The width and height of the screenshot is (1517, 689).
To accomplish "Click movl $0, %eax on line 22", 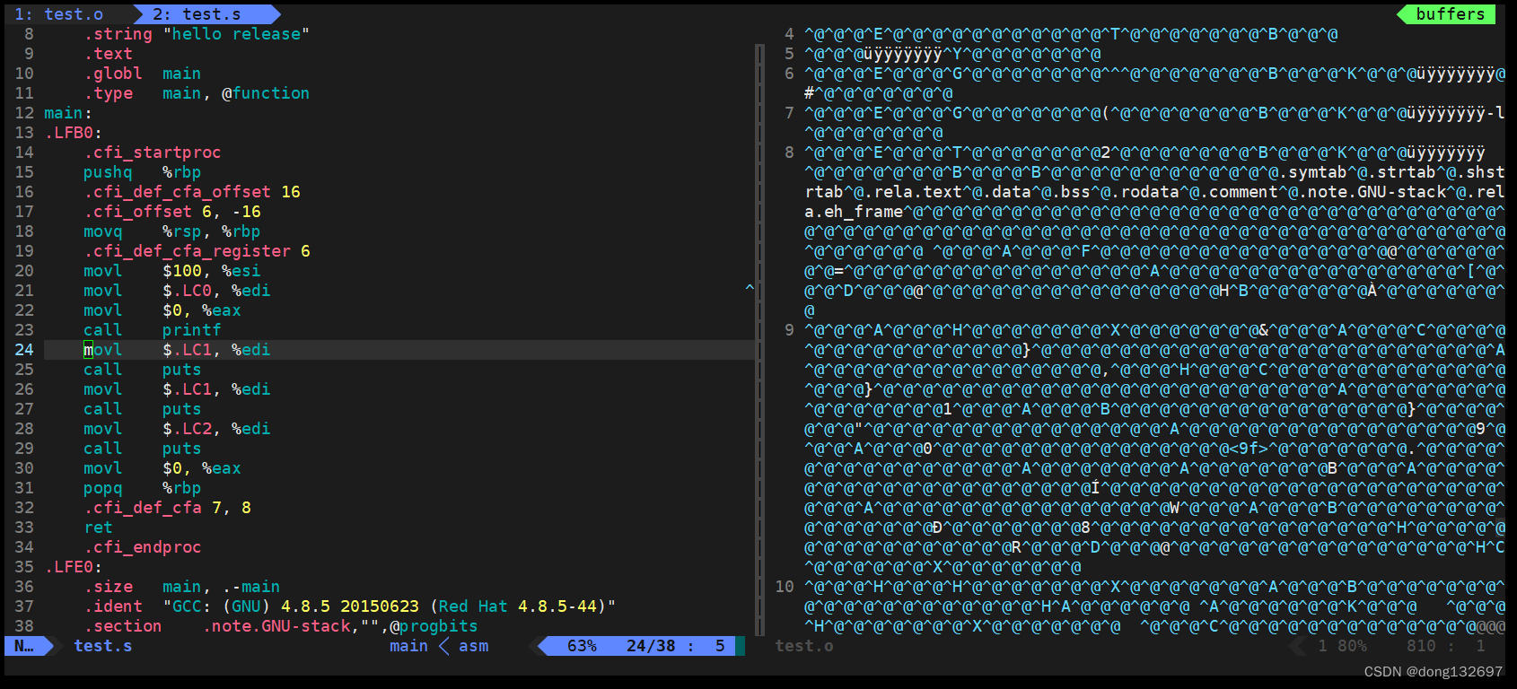I will [162, 310].
